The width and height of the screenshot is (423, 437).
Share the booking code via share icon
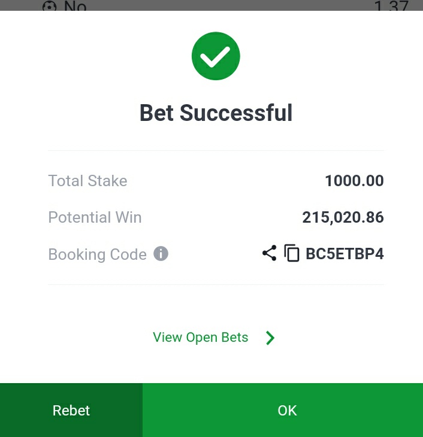[269, 253]
